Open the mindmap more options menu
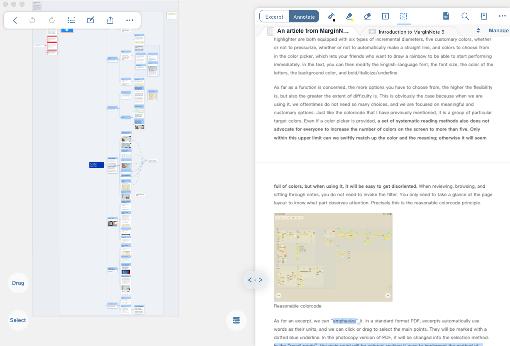The width and height of the screenshot is (510, 346). [x=129, y=20]
